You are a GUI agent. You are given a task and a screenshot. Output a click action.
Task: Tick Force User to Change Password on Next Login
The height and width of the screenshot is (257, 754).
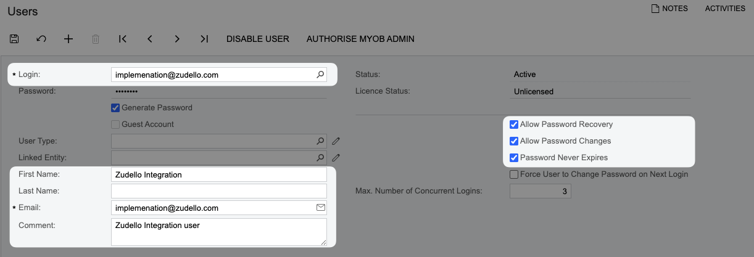(x=514, y=174)
